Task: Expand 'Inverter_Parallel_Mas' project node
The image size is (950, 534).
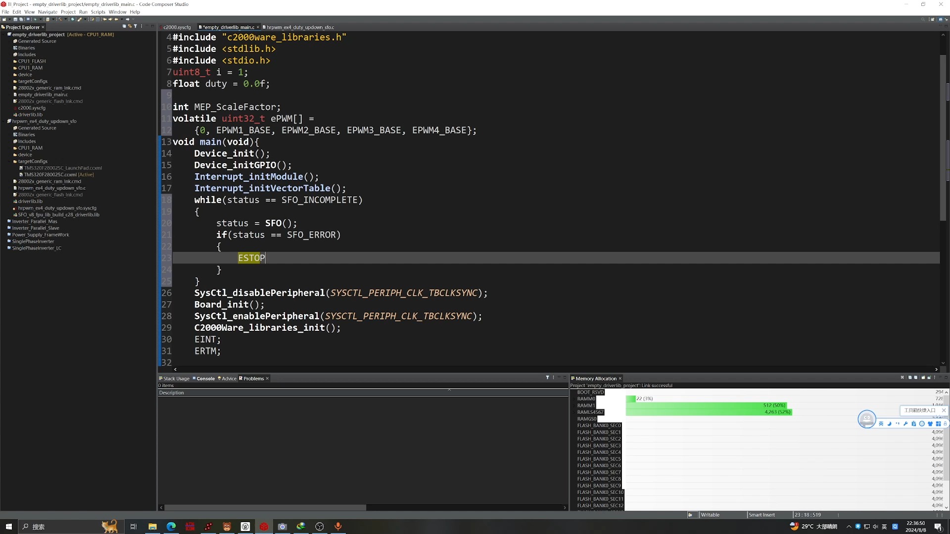Action: tap(5, 221)
